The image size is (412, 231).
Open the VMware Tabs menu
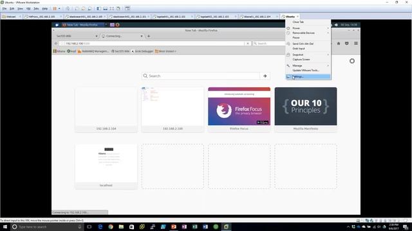pyautogui.click(x=36, y=8)
